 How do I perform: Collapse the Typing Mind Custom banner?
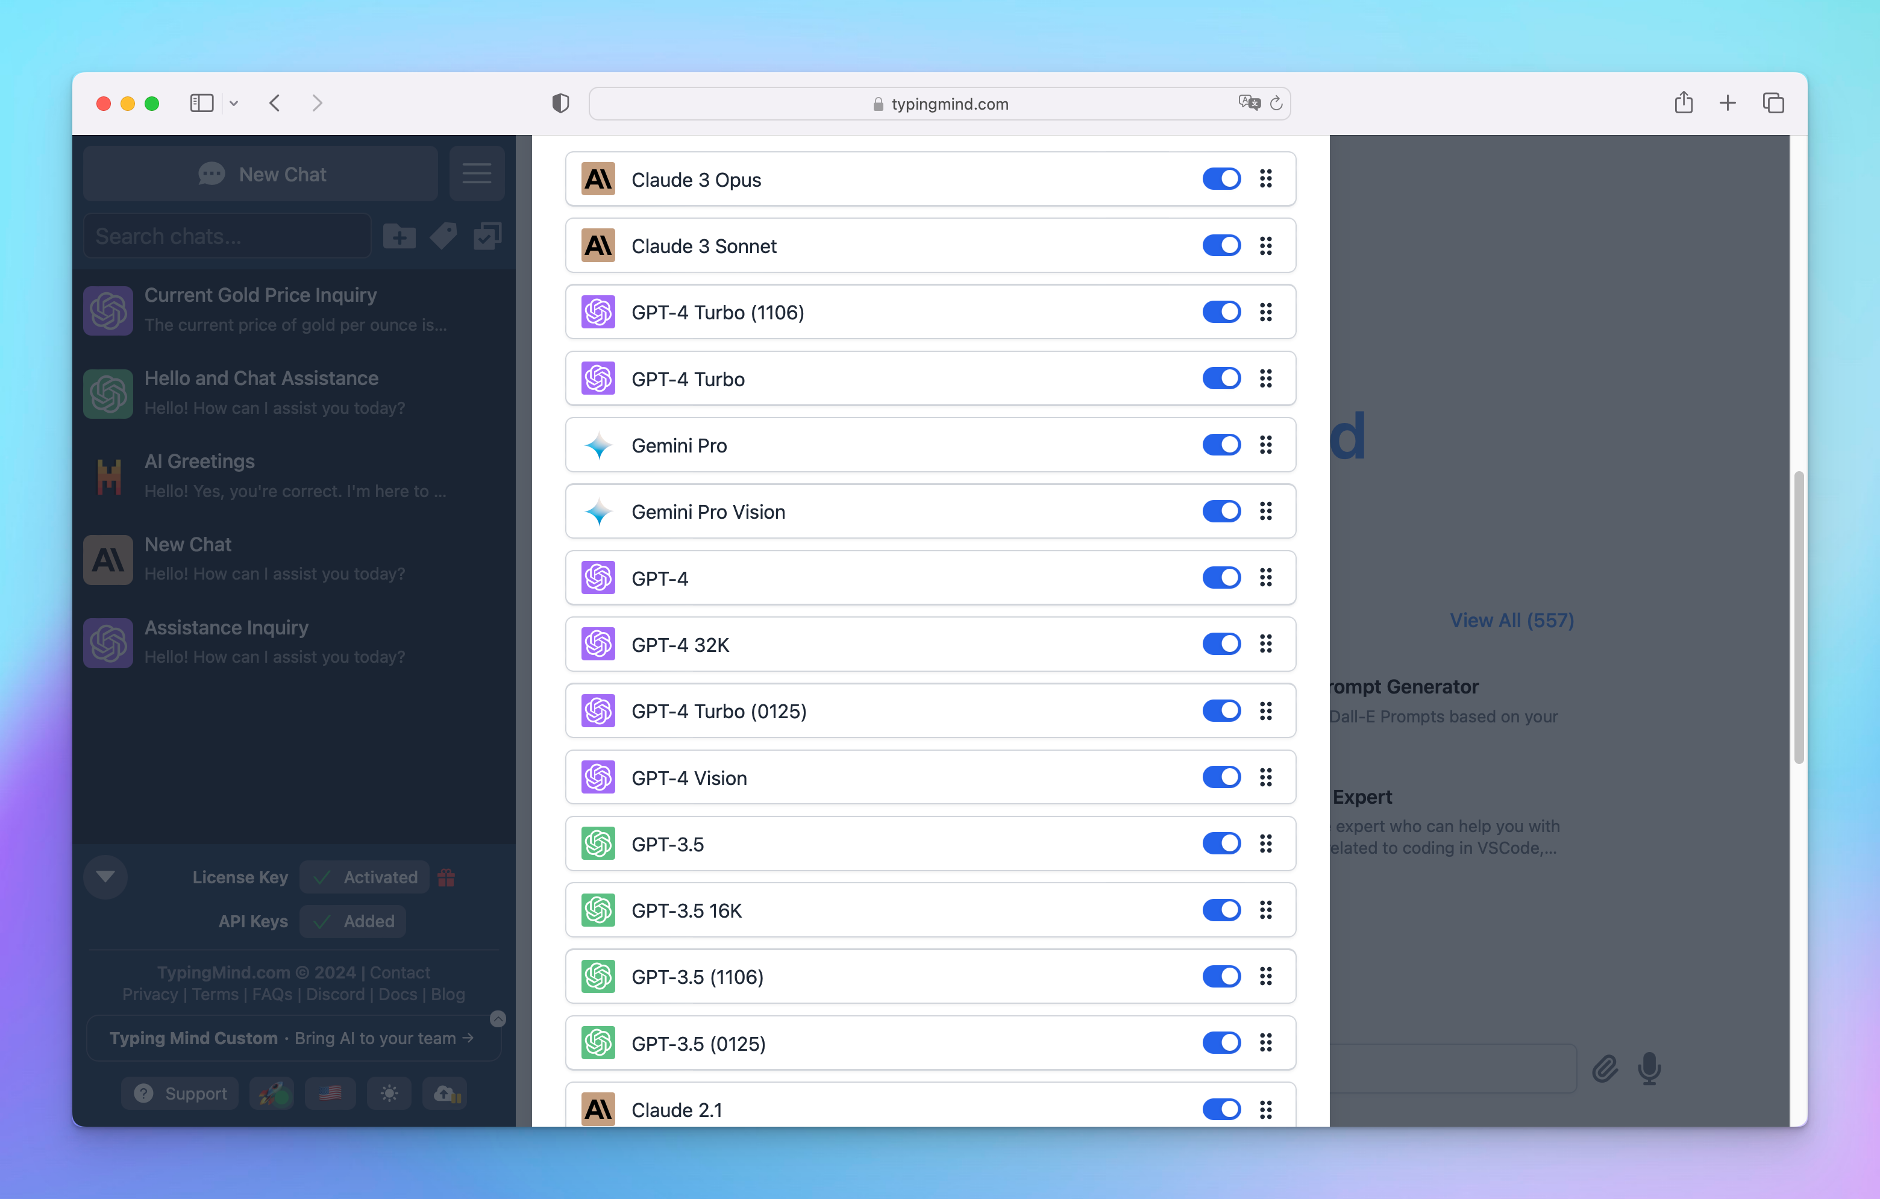497,1019
